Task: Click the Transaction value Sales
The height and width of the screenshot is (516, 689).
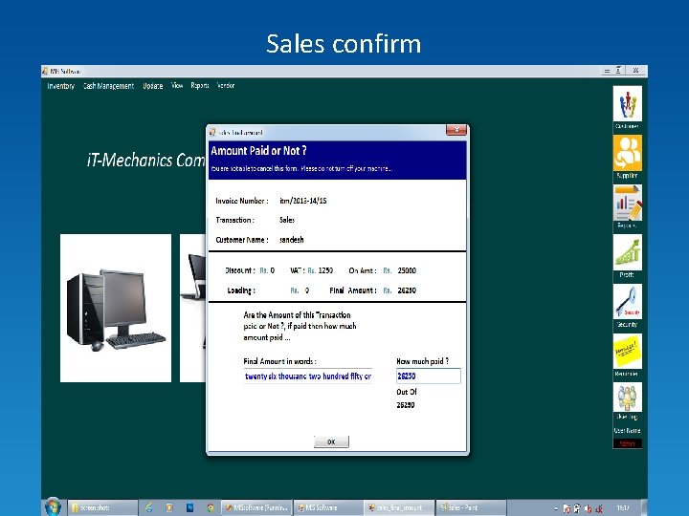Action: coord(287,220)
